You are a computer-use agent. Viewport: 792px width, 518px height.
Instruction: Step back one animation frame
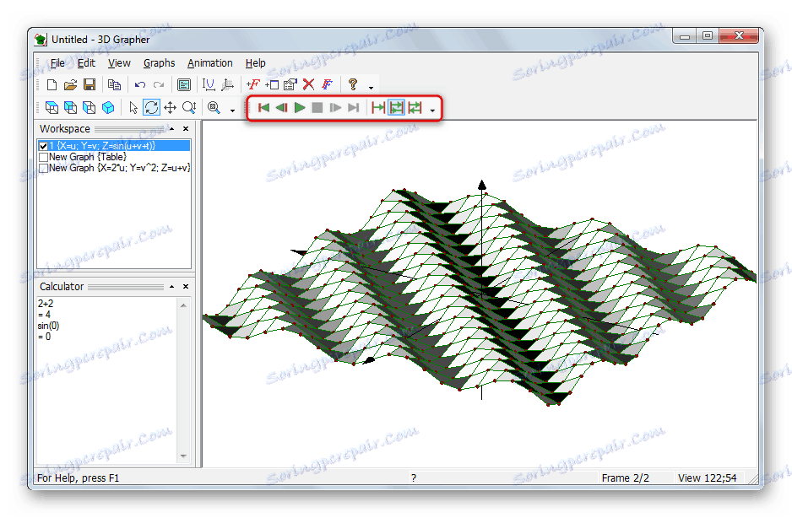click(281, 107)
